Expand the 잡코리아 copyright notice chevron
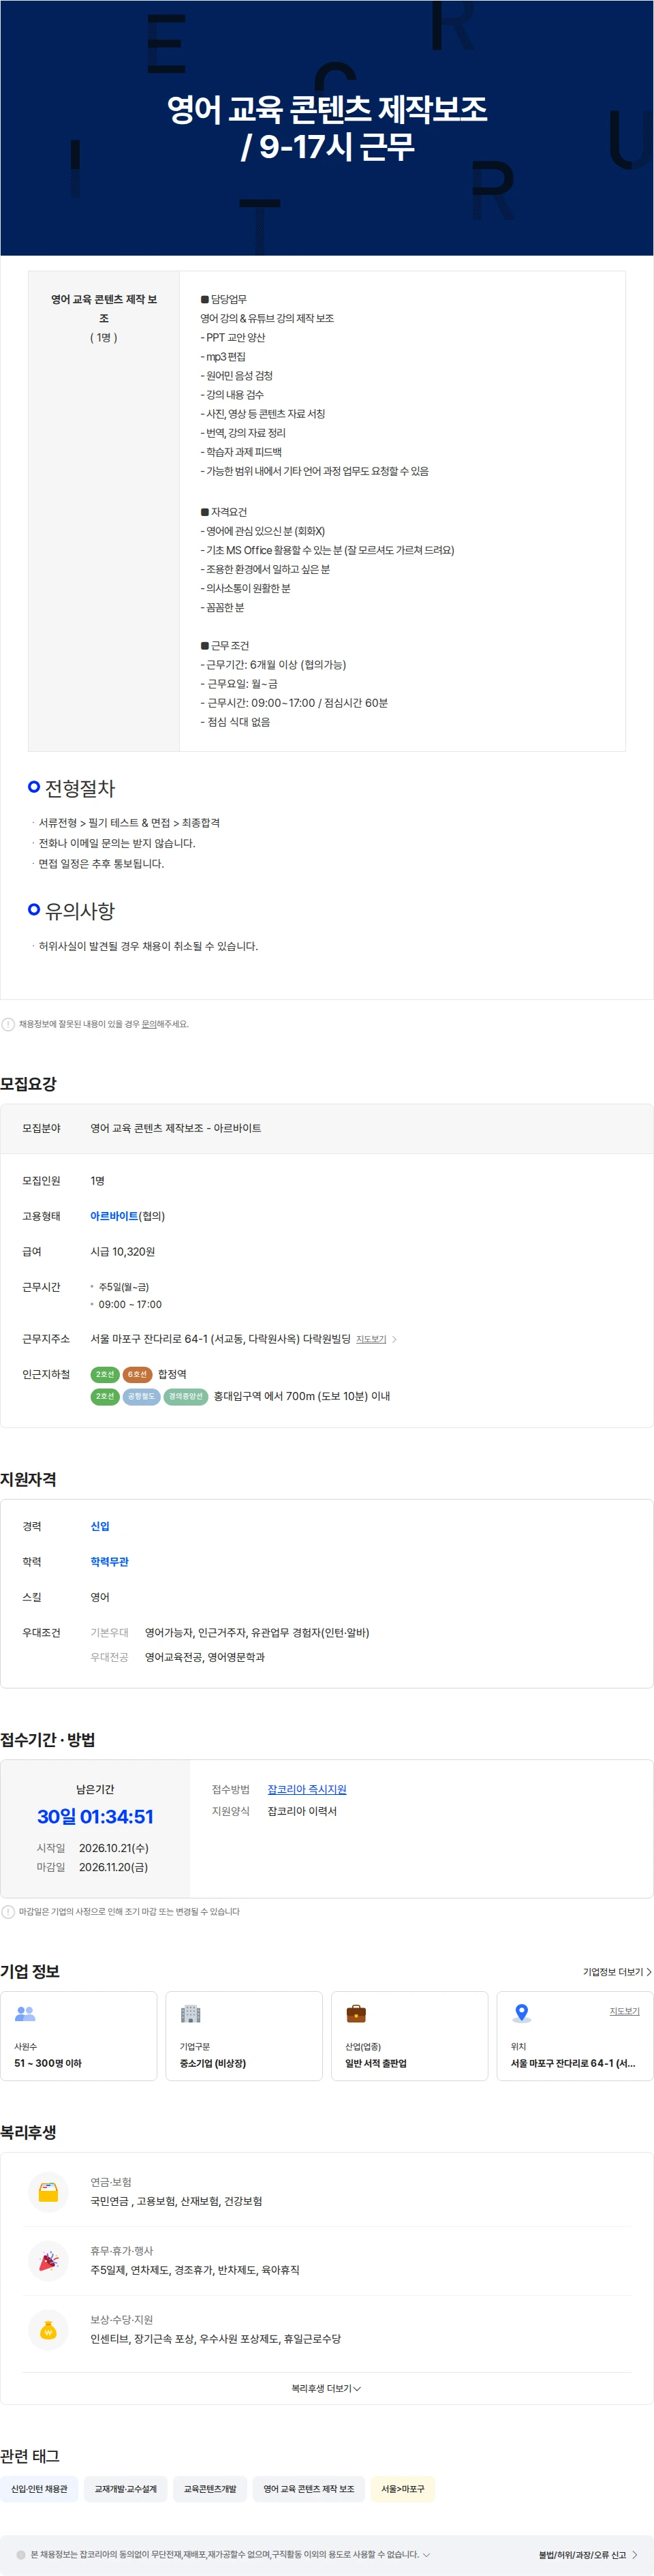Viewport: 654px width, 2576px height. 427,2554
